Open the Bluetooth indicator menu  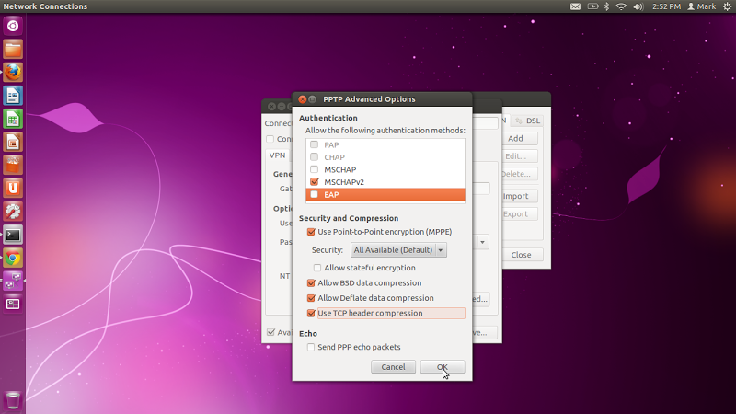606,6
